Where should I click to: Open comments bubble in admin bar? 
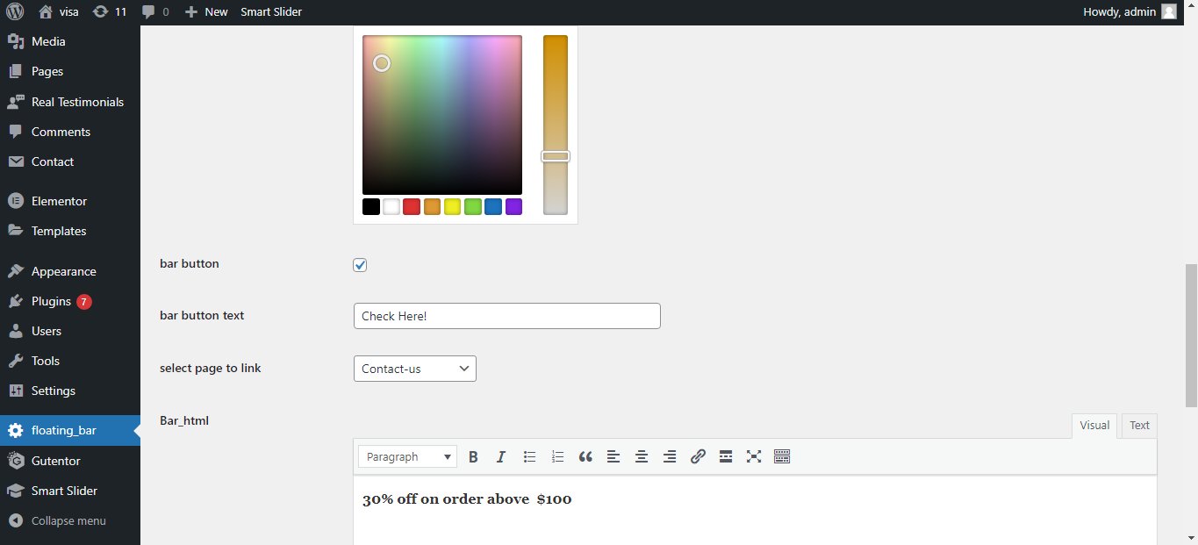pos(154,12)
